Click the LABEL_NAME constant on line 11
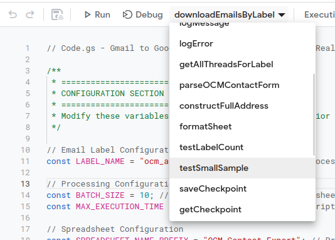 point(100,161)
